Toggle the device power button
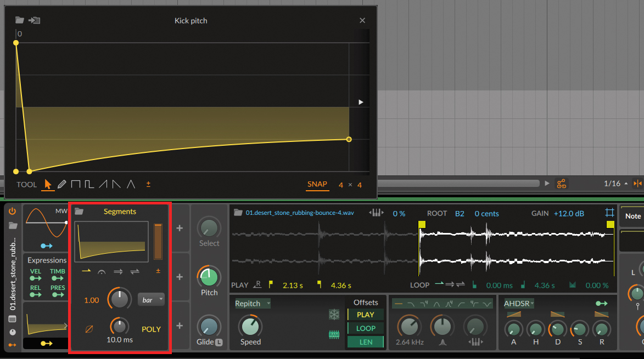This screenshot has height=359, width=644. point(12,211)
